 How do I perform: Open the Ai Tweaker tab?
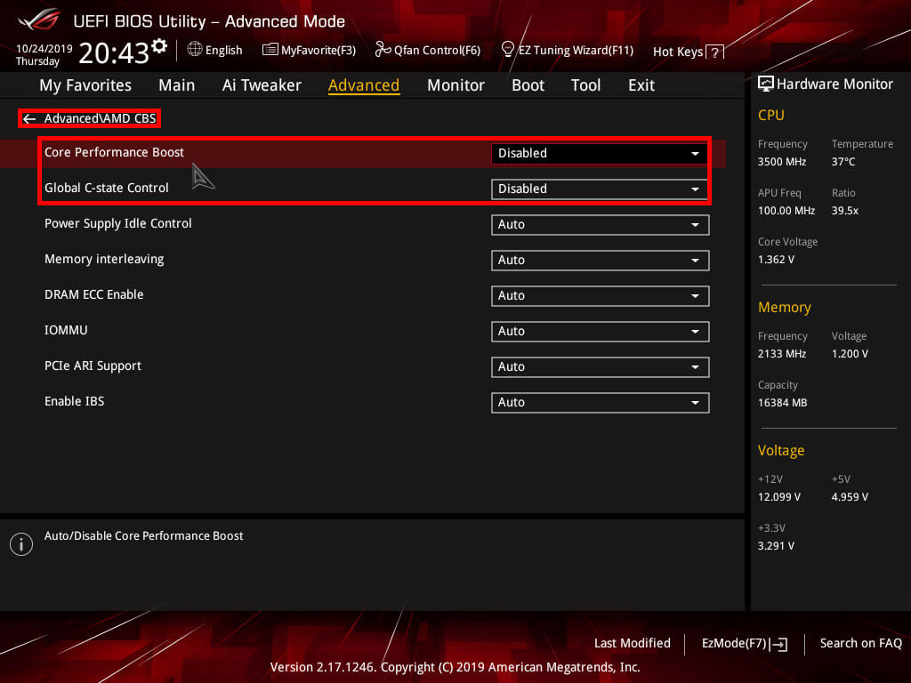pos(262,85)
